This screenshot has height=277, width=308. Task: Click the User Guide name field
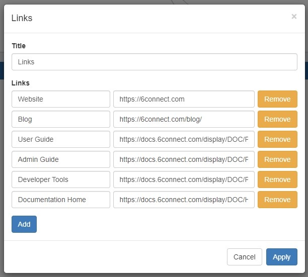point(60,139)
